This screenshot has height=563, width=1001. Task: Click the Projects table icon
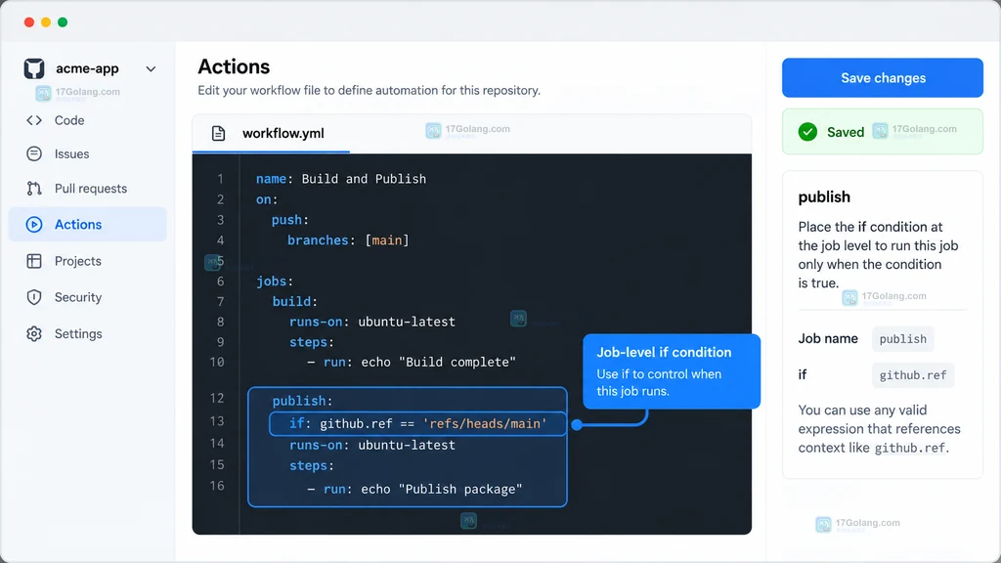click(34, 261)
